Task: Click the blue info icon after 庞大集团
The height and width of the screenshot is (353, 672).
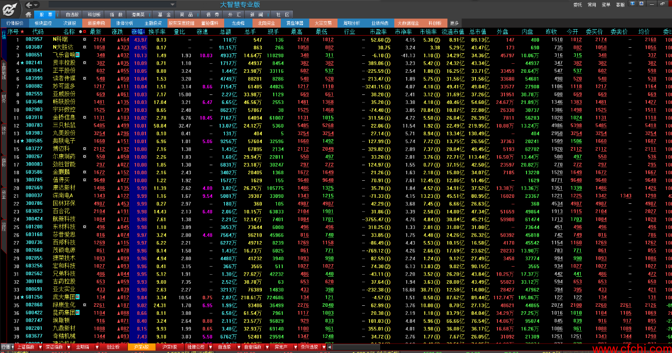Action: click(x=78, y=297)
